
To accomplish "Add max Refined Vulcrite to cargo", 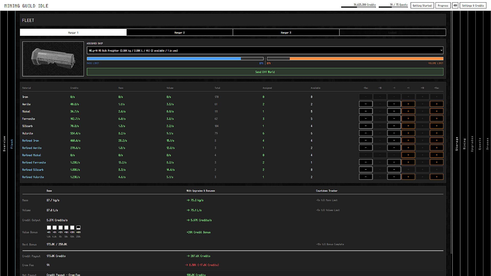I will pyautogui.click(x=437, y=177).
